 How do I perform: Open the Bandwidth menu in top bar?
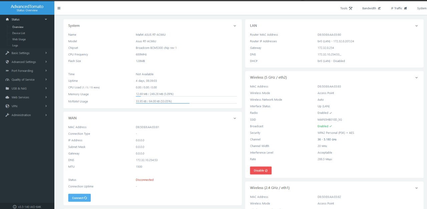click(x=371, y=8)
